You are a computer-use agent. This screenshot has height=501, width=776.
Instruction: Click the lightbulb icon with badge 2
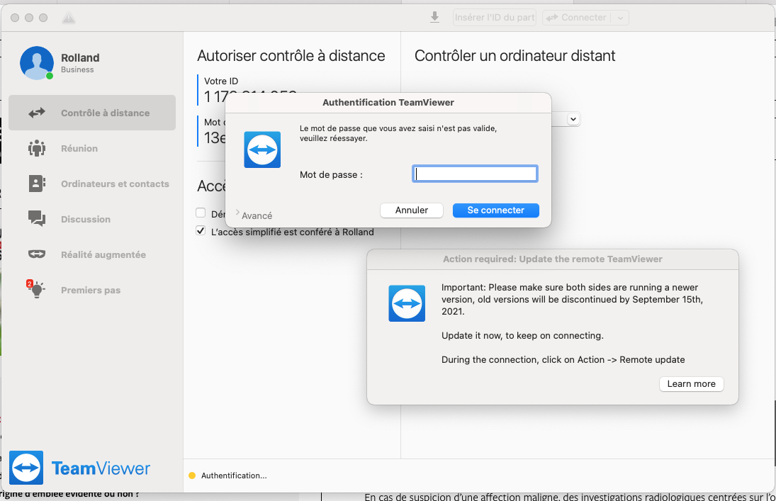tap(36, 289)
